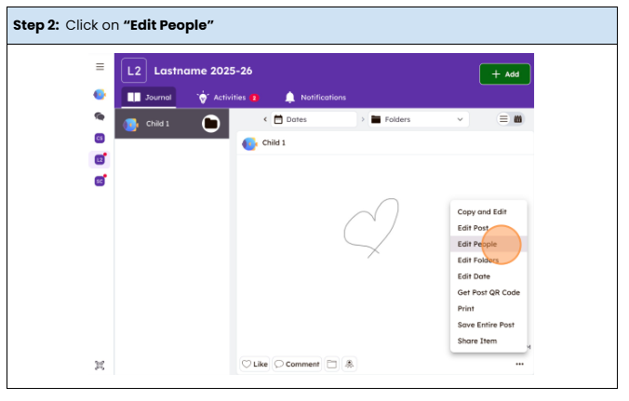
Task: Click the messages chat bubble icon
Action: [x=100, y=116]
